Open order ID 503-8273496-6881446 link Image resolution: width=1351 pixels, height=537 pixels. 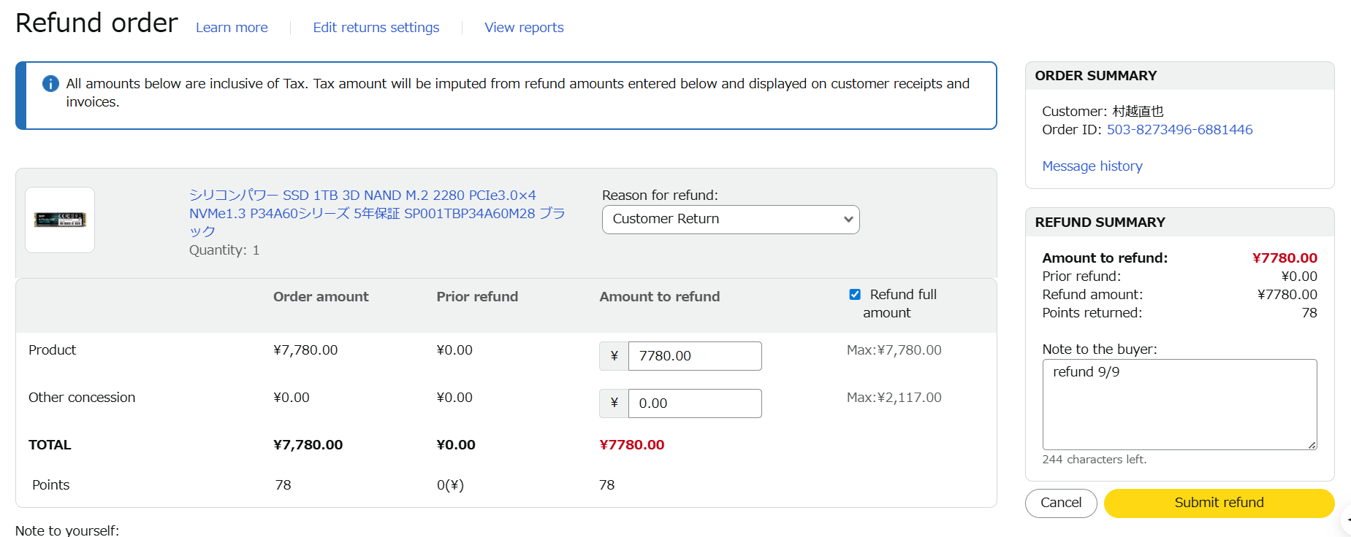1179,130
